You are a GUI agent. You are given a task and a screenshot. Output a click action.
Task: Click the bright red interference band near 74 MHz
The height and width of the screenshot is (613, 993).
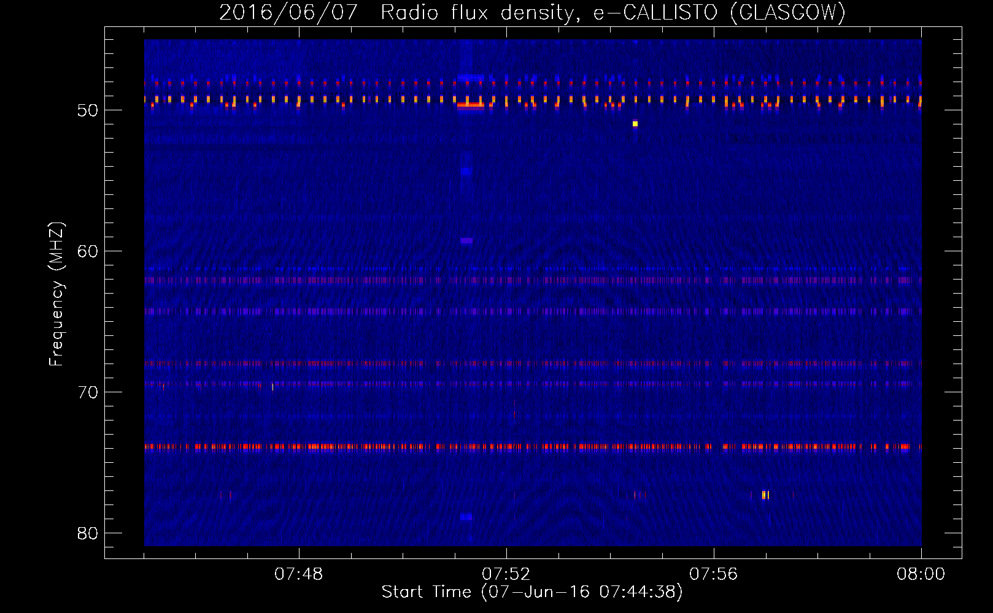pos(533,447)
